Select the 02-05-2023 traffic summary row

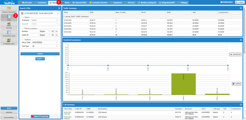153,26
